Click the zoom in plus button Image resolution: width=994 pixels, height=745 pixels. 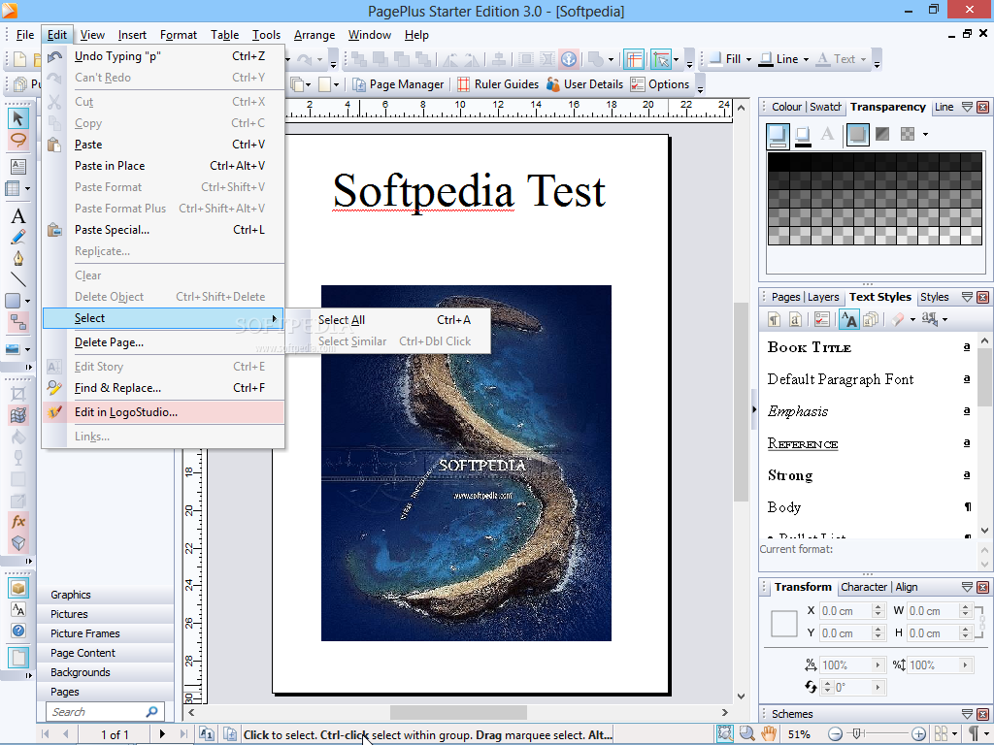[918, 734]
